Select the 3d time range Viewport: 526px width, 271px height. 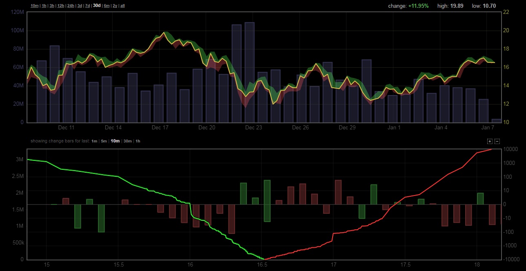pyautogui.click(x=80, y=6)
